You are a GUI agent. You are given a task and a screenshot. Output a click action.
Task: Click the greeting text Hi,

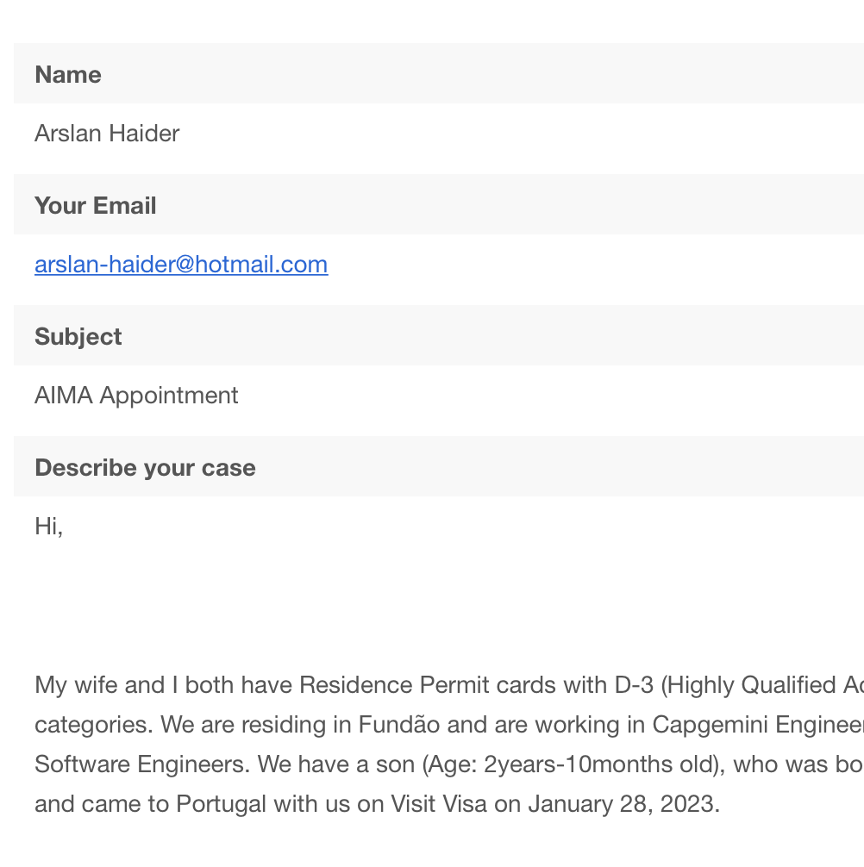coord(48,526)
